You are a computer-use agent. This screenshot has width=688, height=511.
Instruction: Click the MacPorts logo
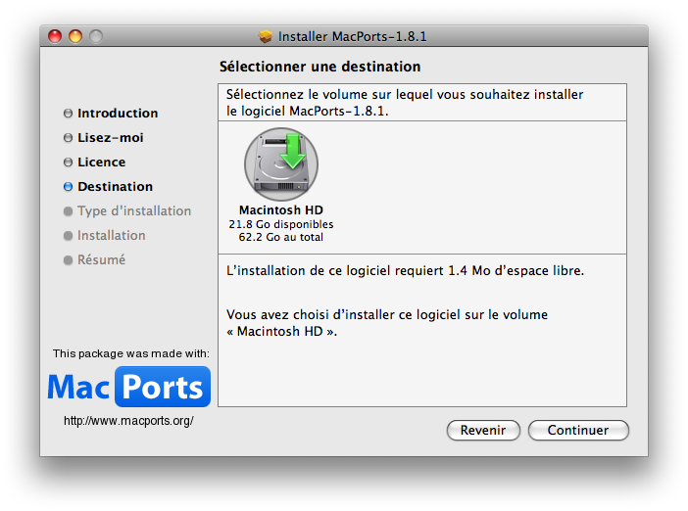coord(128,387)
